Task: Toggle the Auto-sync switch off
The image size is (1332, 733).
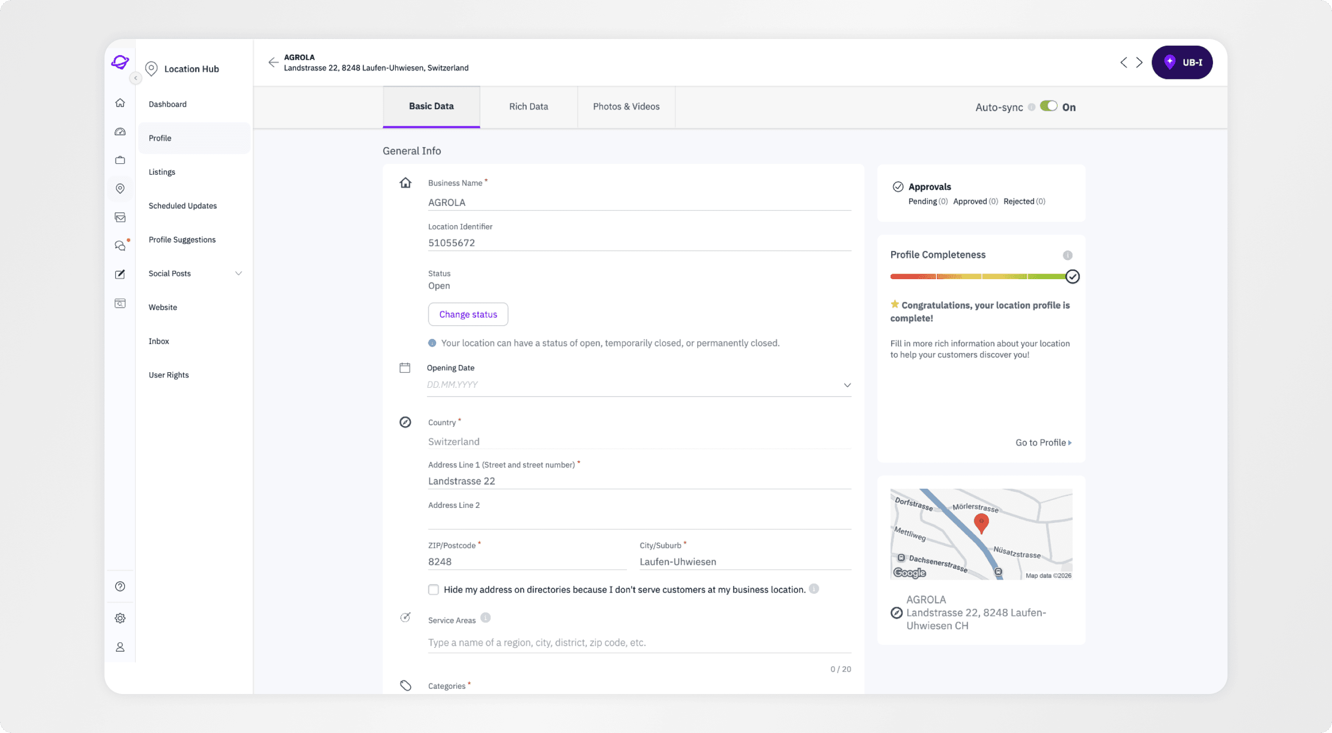Action: pyautogui.click(x=1049, y=106)
